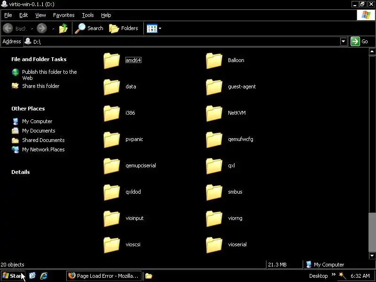Image resolution: width=376 pixels, height=282 pixels.
Task: Click the folder taskbar button
Action: 149,276
